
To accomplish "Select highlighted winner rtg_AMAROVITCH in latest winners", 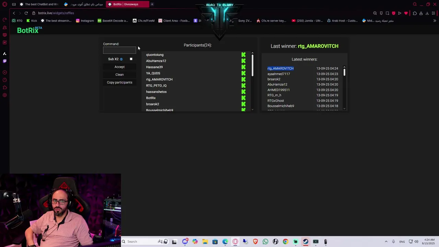I will tap(281, 69).
